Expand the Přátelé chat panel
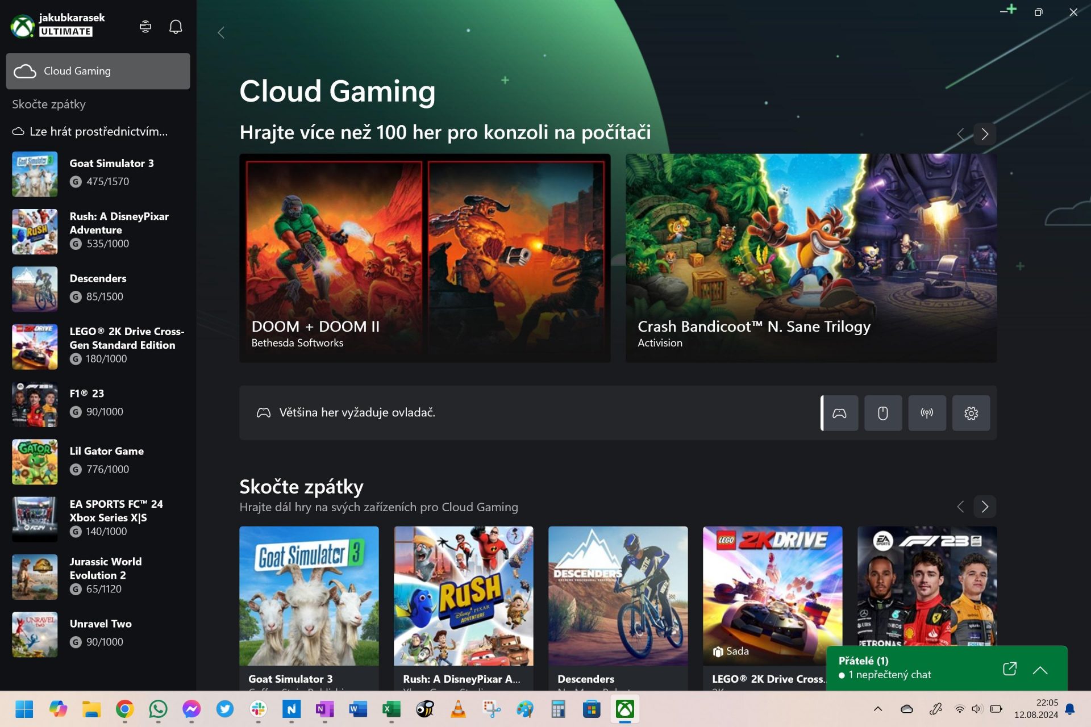1091x727 pixels. point(1040,670)
